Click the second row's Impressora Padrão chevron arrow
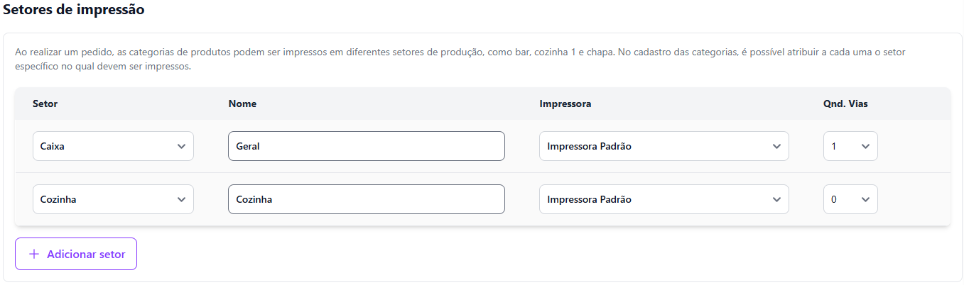964x285 pixels. point(776,200)
